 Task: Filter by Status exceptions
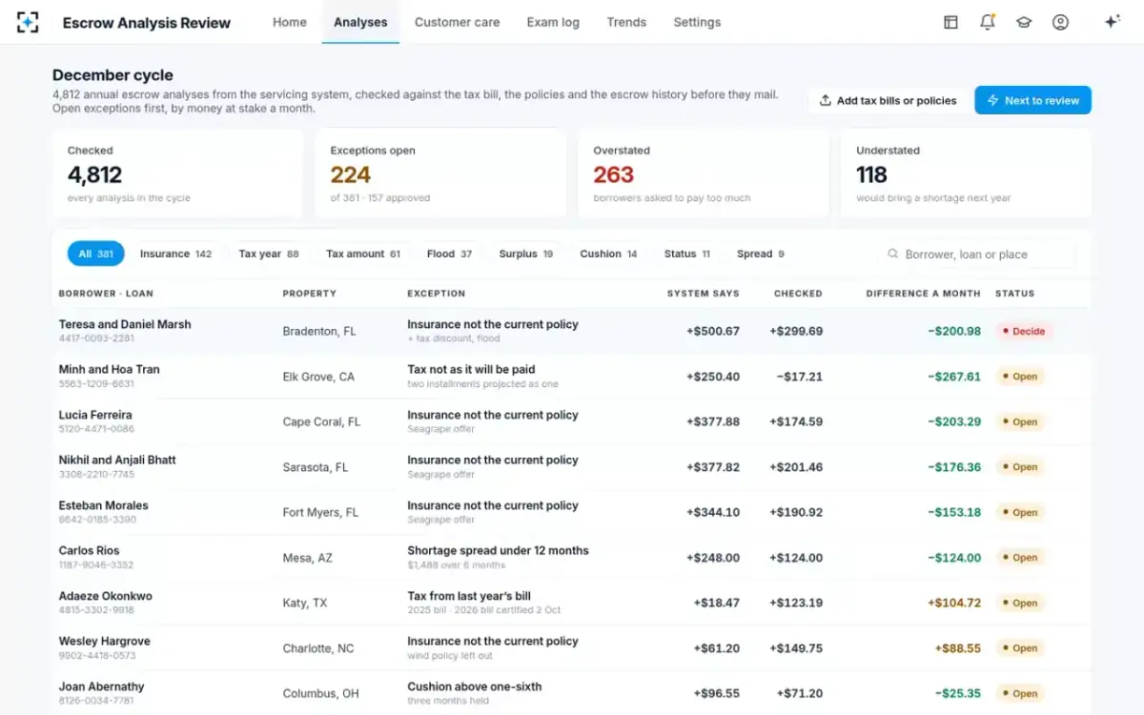pos(687,254)
